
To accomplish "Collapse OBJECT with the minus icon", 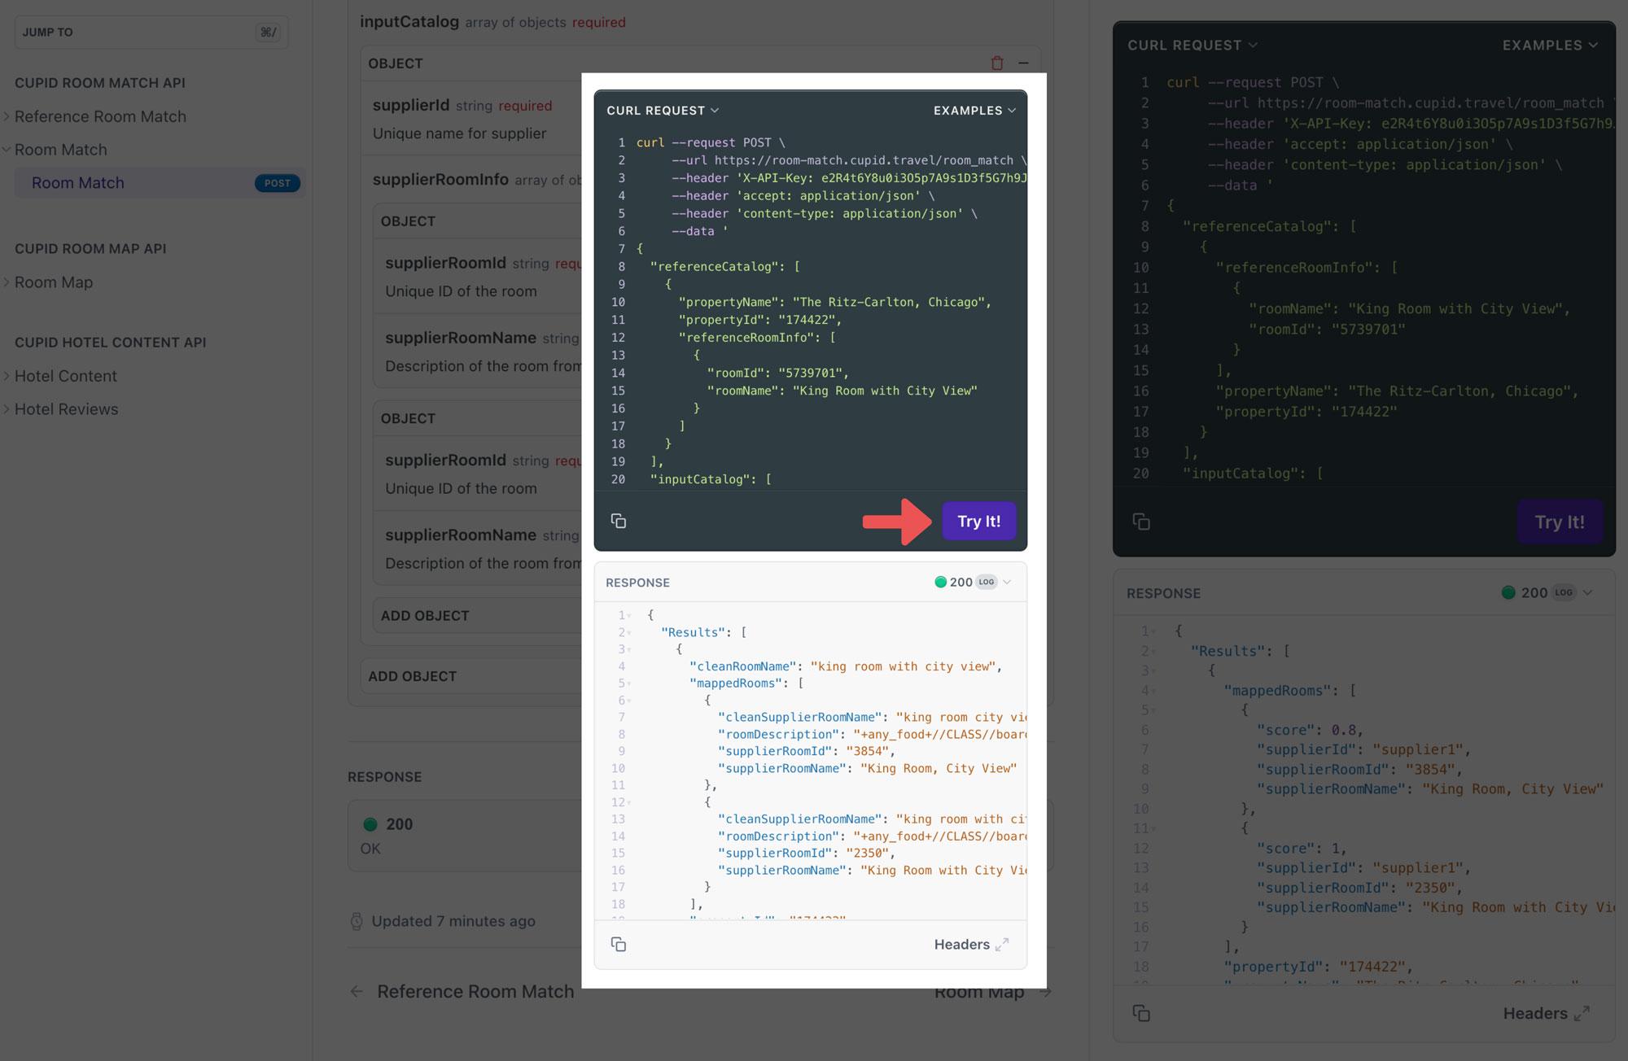I will [x=1023, y=63].
